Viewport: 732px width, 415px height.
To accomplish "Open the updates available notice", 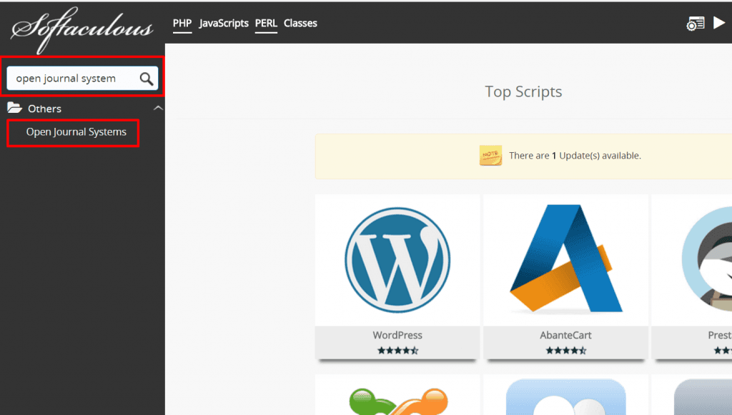I will coord(575,156).
